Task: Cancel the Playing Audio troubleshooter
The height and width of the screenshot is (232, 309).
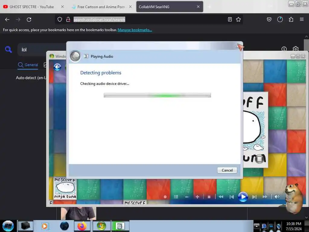Action: tap(227, 170)
